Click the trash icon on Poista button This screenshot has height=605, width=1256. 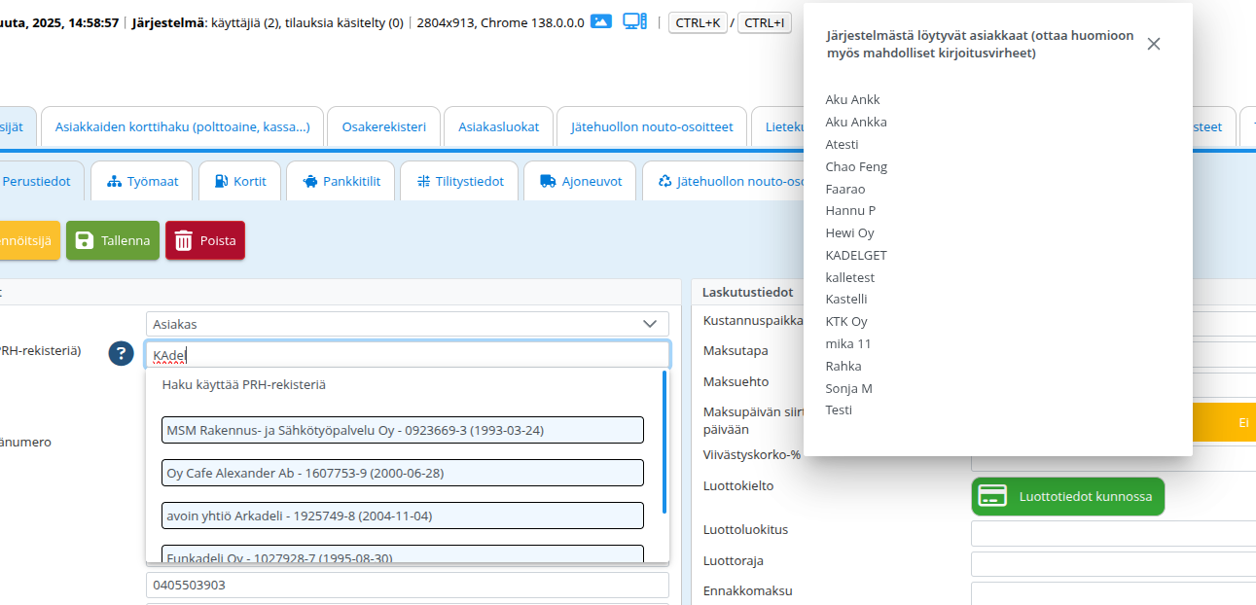[x=184, y=241]
